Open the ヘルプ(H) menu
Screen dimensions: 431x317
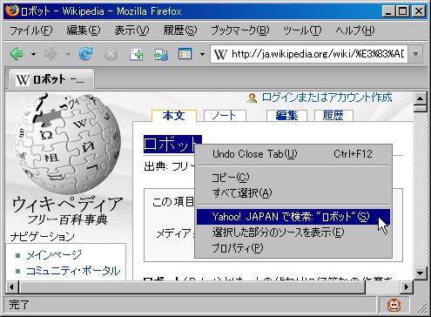click(355, 30)
